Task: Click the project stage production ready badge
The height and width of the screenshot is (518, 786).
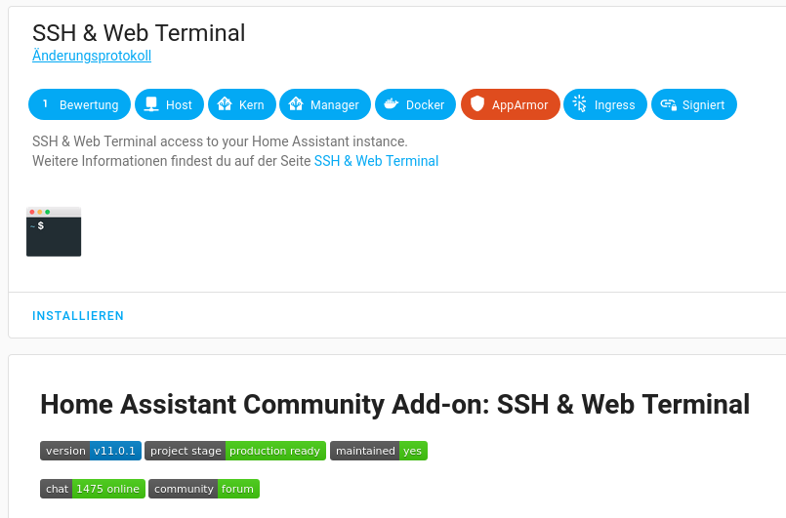Action: click(x=235, y=451)
